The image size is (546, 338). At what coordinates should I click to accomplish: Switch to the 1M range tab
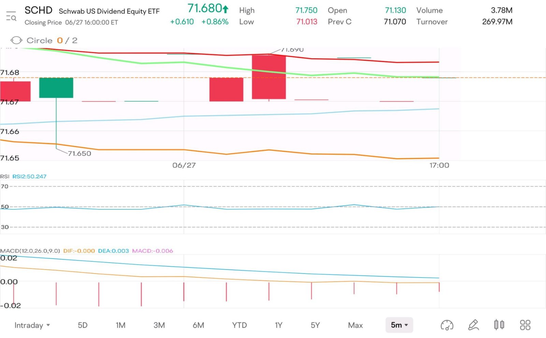pyautogui.click(x=120, y=325)
